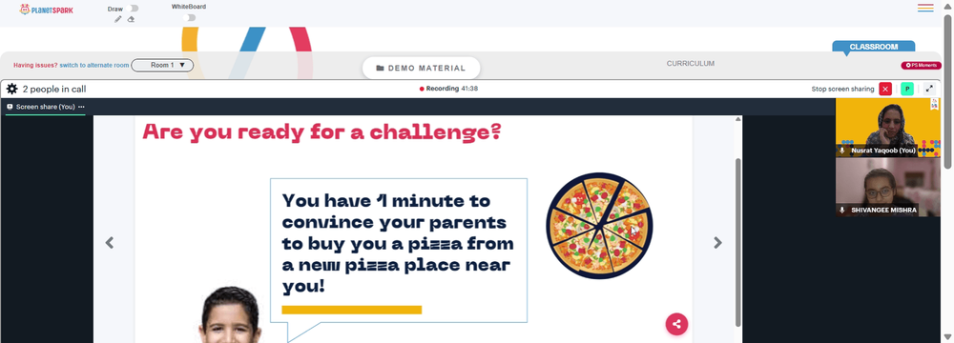Open the hamburger menu at top right
Image resolution: width=954 pixels, height=343 pixels.
pos(925,8)
